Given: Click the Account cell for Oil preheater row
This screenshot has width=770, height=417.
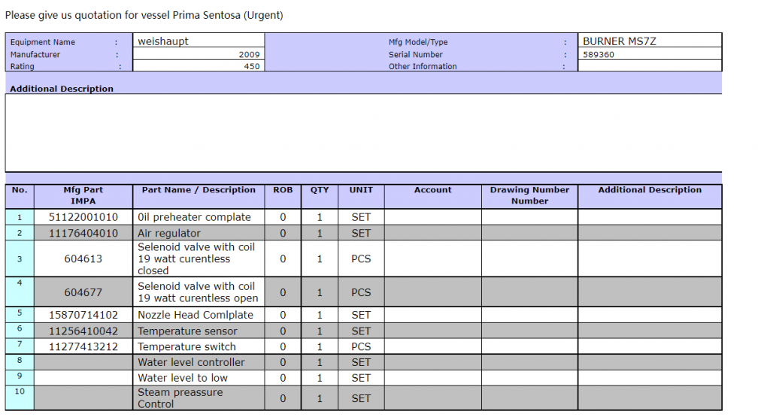Looking at the screenshot, I should (x=432, y=217).
